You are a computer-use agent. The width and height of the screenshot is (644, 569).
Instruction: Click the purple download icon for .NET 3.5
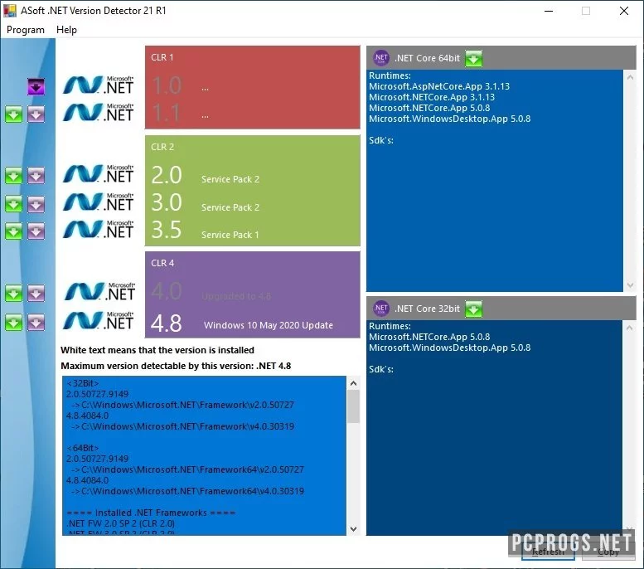point(36,231)
